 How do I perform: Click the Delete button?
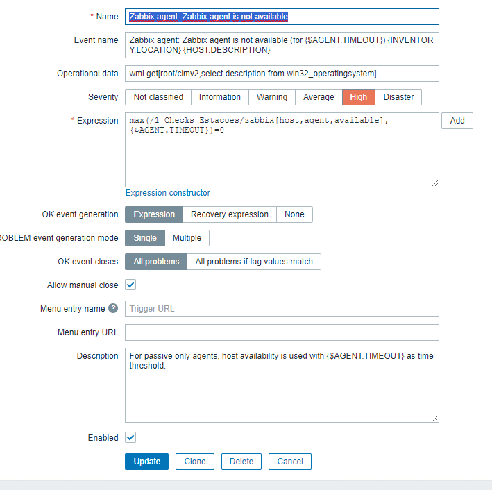click(241, 462)
